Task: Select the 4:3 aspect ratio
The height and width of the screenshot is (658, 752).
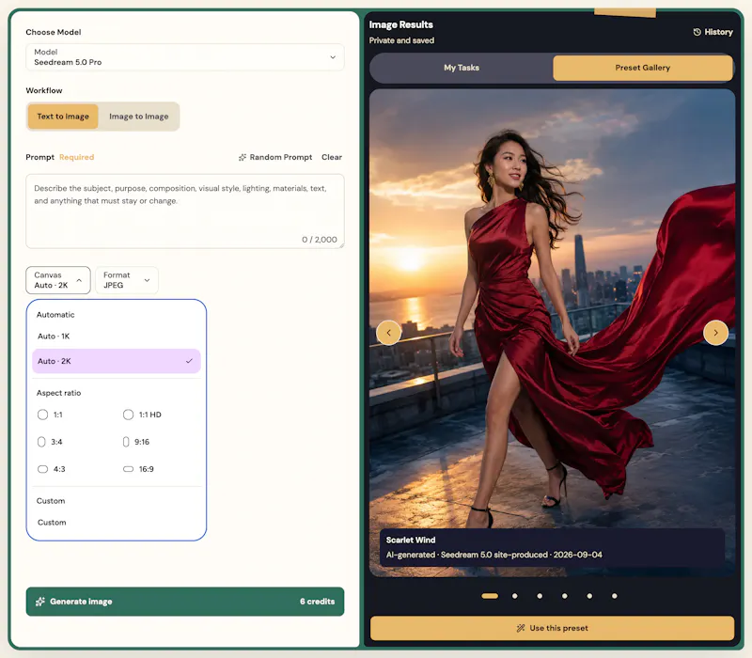Action: pos(52,469)
